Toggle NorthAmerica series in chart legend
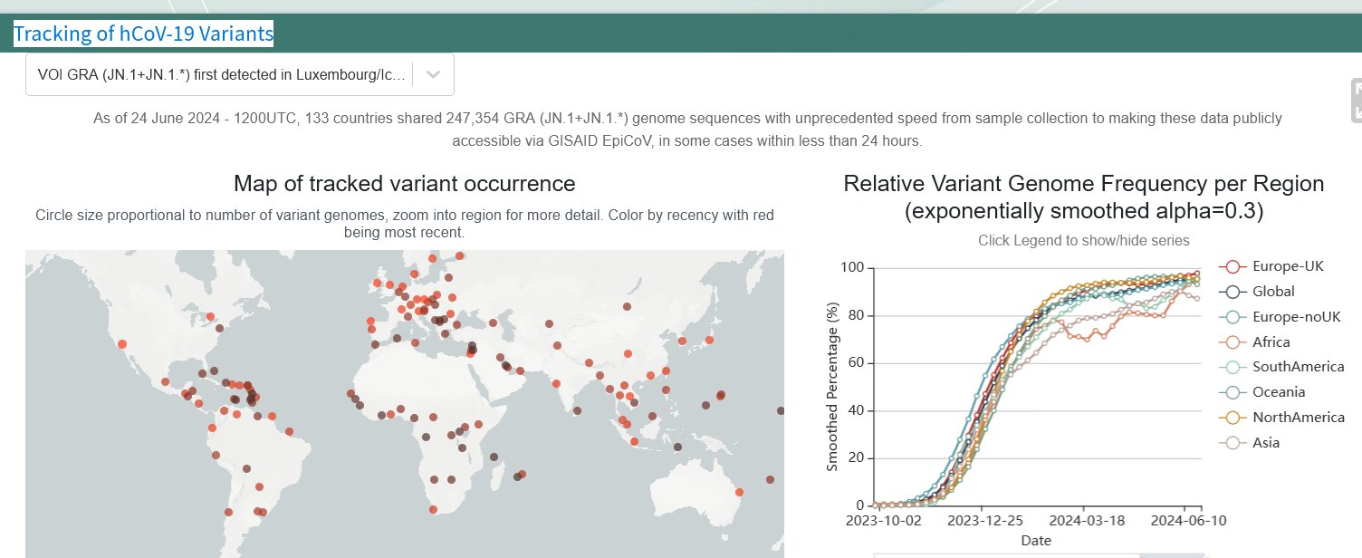The width and height of the screenshot is (1362, 558). click(x=1298, y=418)
